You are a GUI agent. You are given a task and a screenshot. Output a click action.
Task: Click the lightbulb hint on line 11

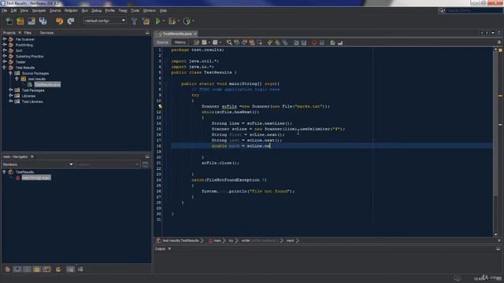(160, 107)
